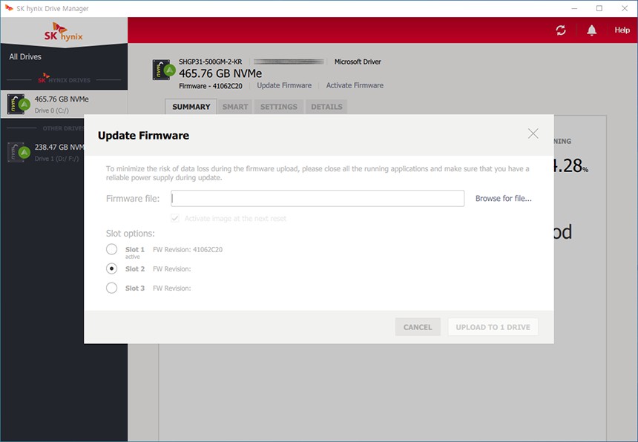Click the Update Firmware link in header
The height and width of the screenshot is (442, 638).
[x=284, y=85]
